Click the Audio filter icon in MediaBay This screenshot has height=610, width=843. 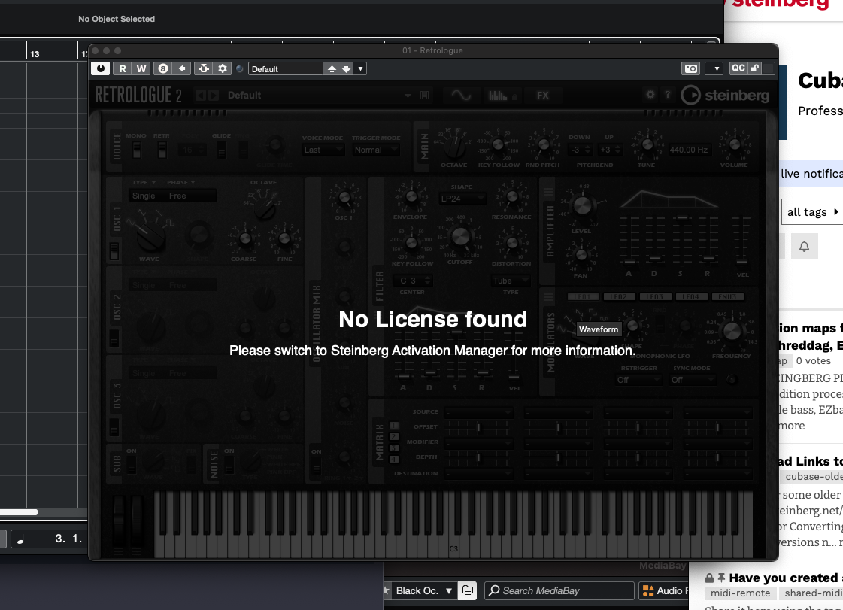pyautogui.click(x=648, y=590)
